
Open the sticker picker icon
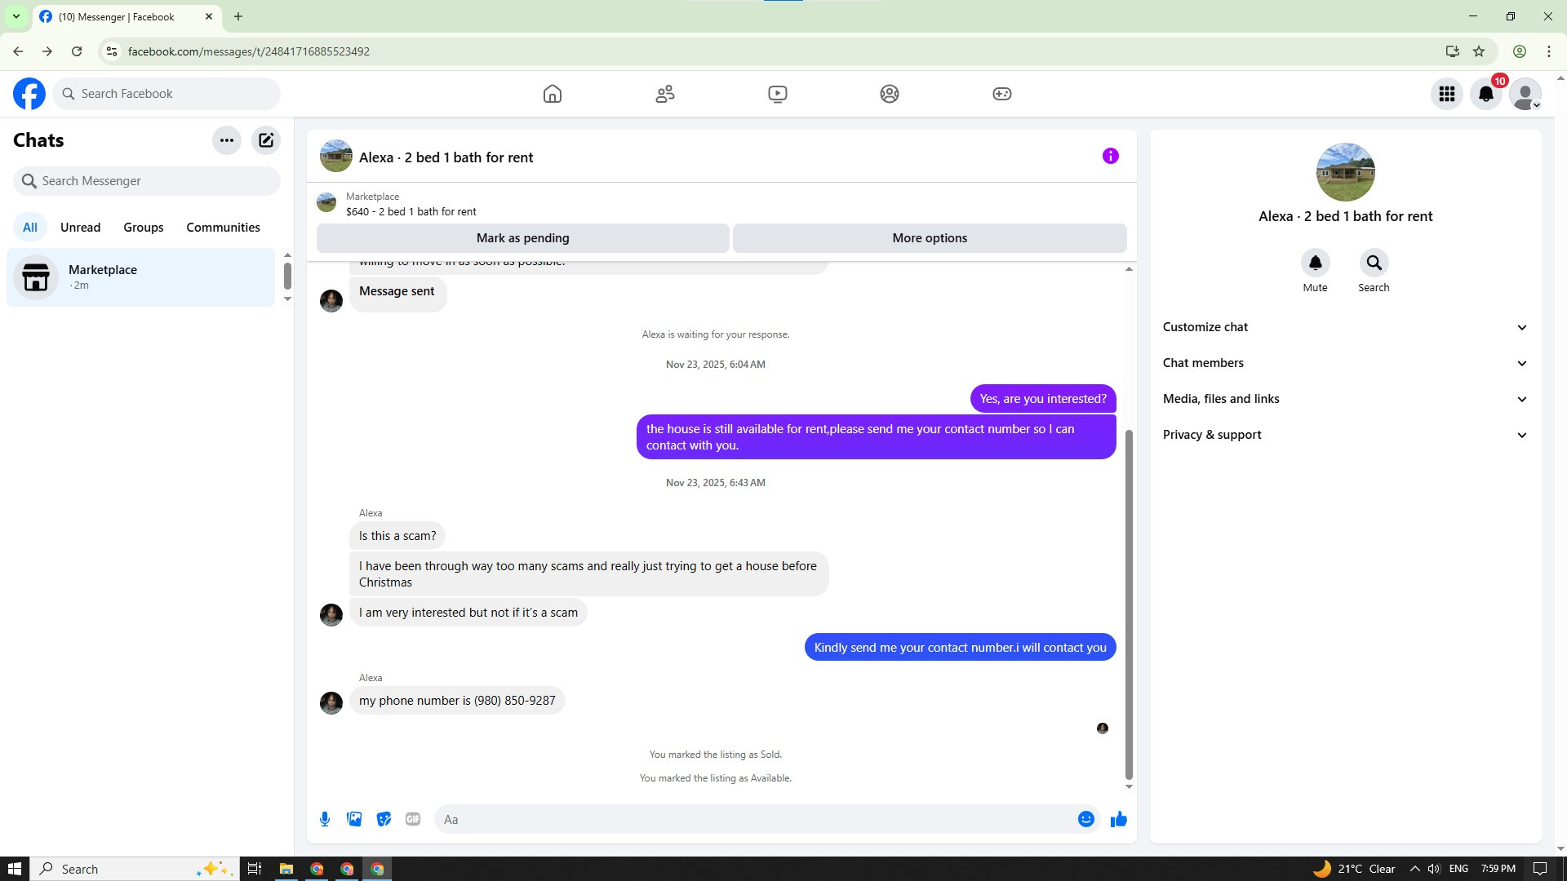coord(384,819)
